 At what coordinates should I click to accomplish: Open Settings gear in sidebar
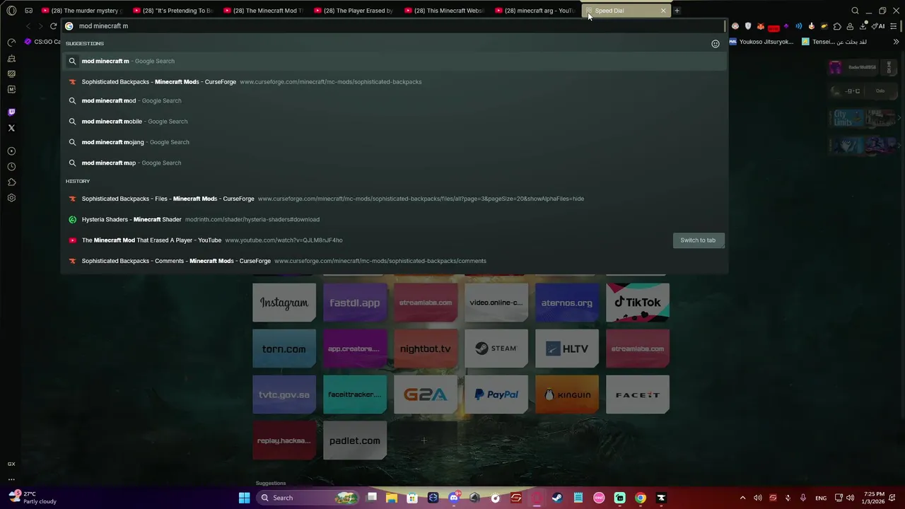(11, 198)
